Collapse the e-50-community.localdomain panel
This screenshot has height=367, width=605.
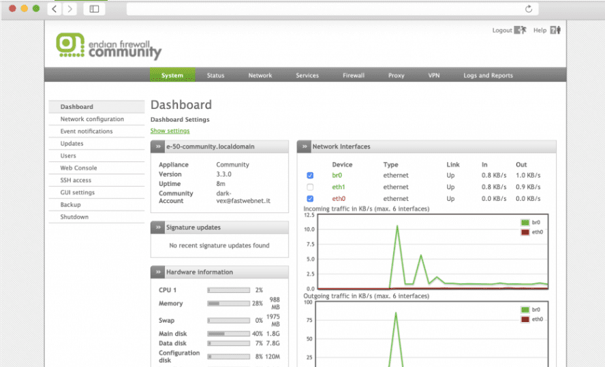pyautogui.click(x=157, y=146)
